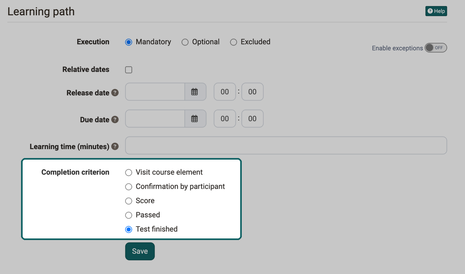The width and height of the screenshot is (465, 274).
Task: Click the Enable exceptions label
Action: click(397, 48)
